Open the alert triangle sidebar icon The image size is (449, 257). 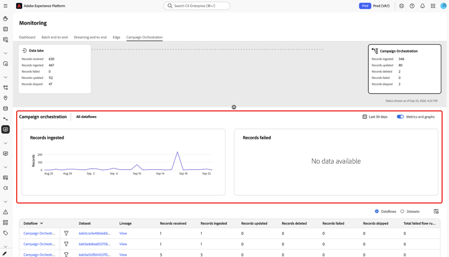tap(5, 212)
